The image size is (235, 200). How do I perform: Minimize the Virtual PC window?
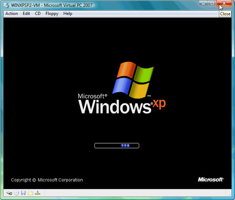point(203,3)
